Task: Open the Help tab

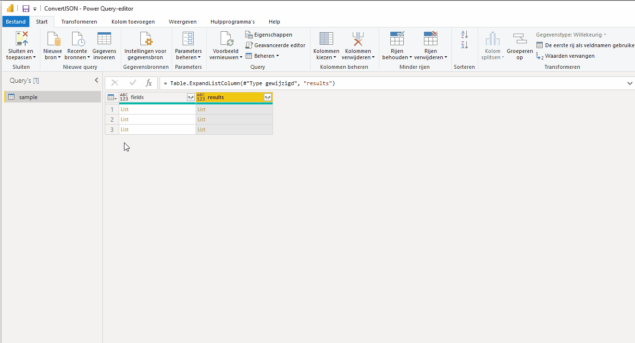Action: 274,22
